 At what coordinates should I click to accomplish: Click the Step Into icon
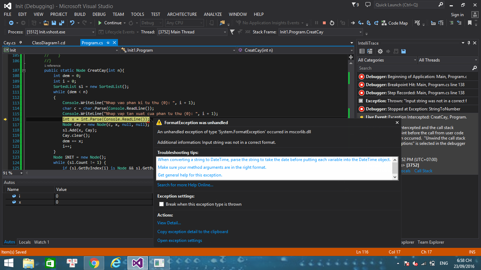click(361, 23)
